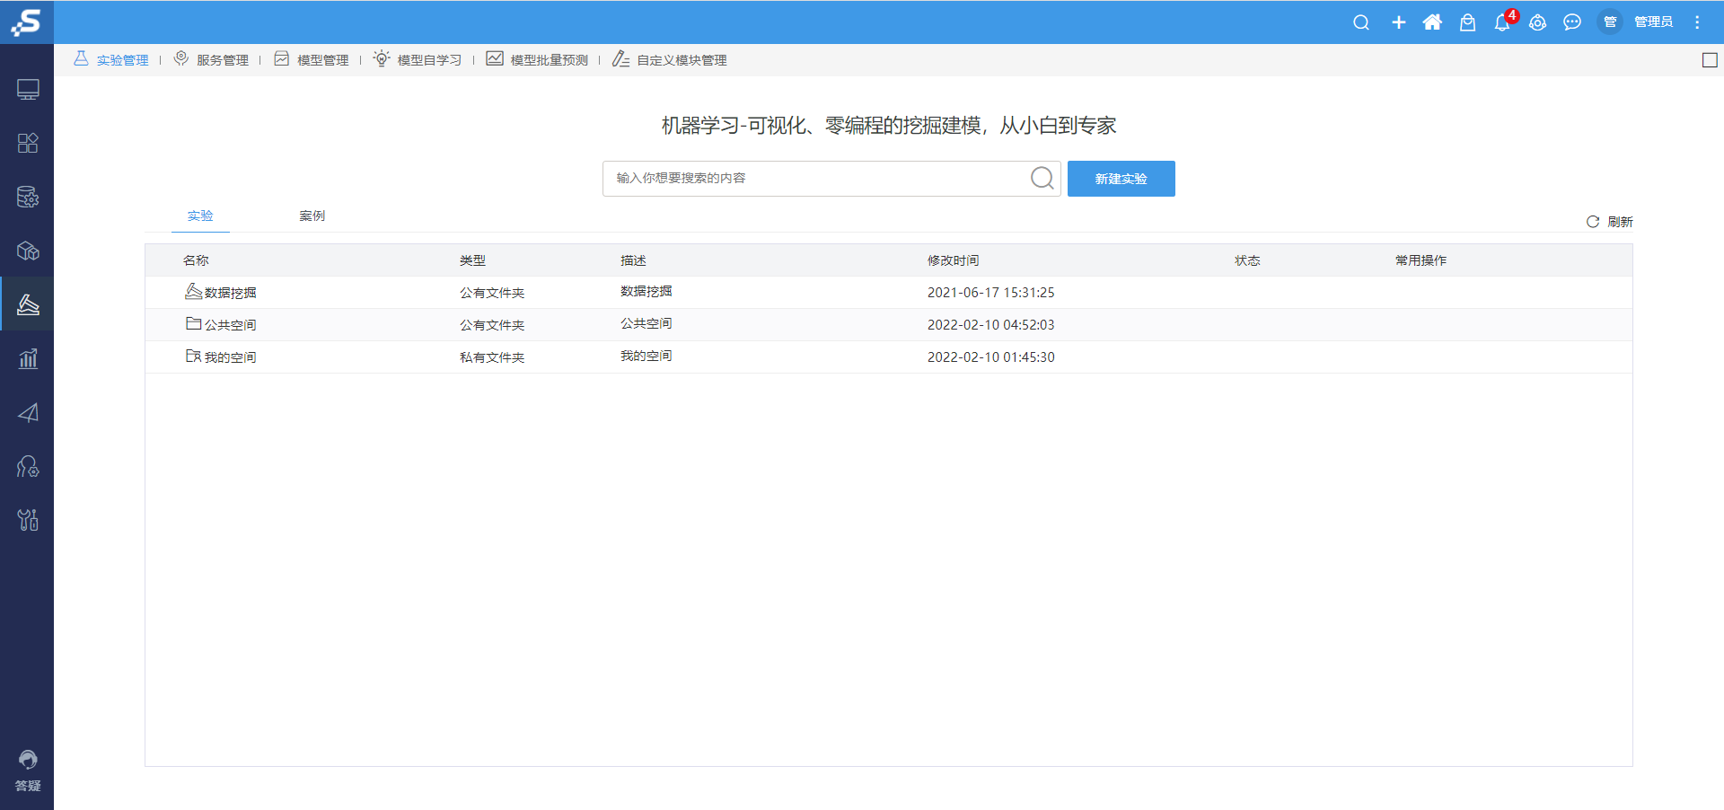Click the 名称 column header

pyautogui.click(x=196, y=260)
